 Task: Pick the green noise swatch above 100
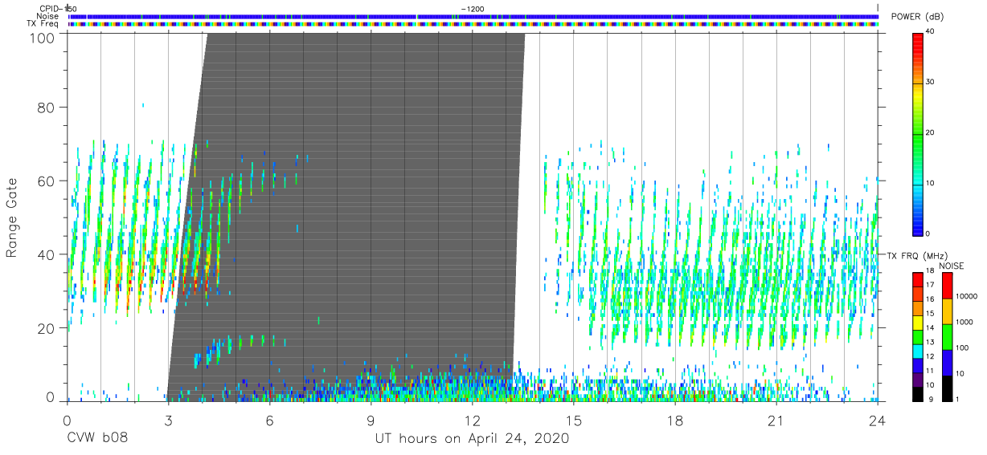click(x=948, y=336)
